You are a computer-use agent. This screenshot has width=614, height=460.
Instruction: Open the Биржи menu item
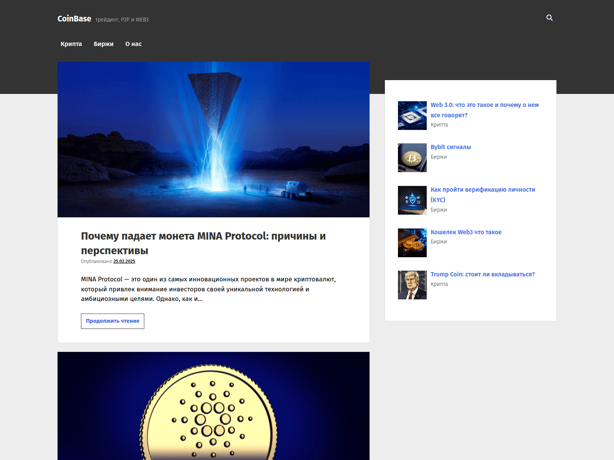coord(104,44)
